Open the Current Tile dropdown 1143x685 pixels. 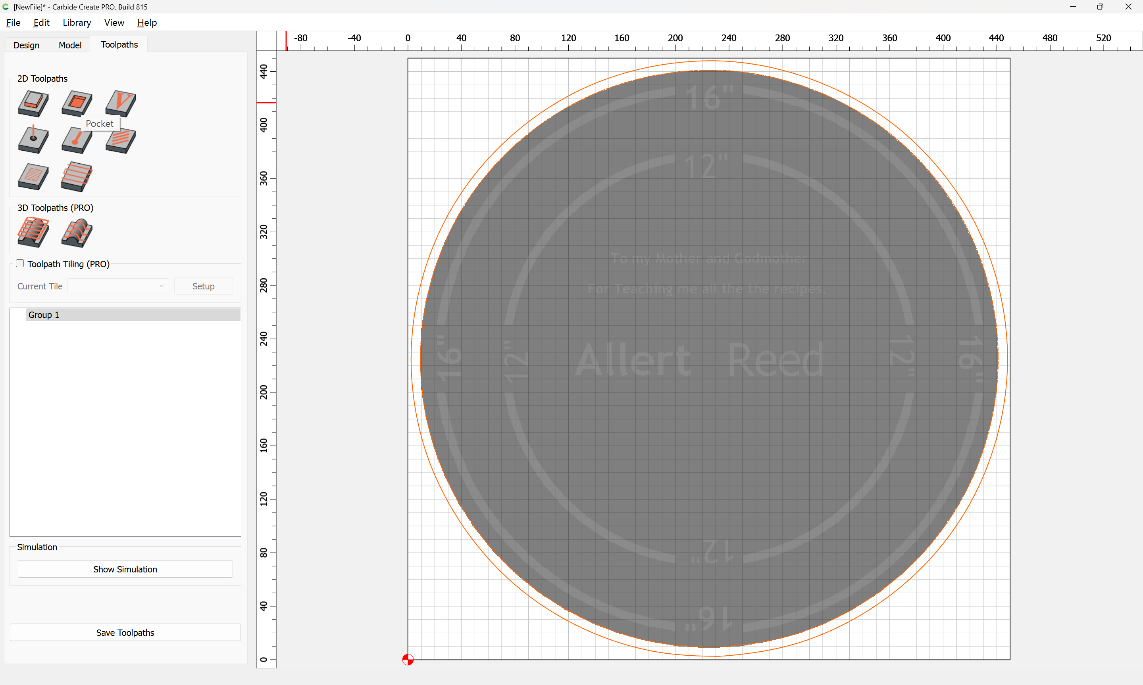pyautogui.click(x=118, y=286)
